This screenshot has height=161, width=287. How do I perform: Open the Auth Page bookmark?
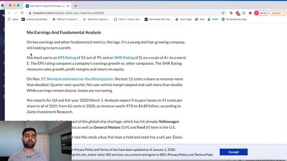[x=183, y=19]
